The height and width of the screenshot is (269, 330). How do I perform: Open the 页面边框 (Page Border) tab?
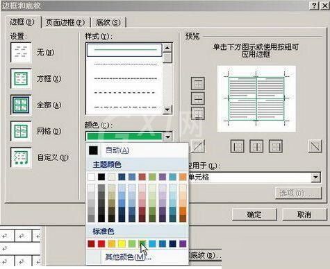point(65,23)
